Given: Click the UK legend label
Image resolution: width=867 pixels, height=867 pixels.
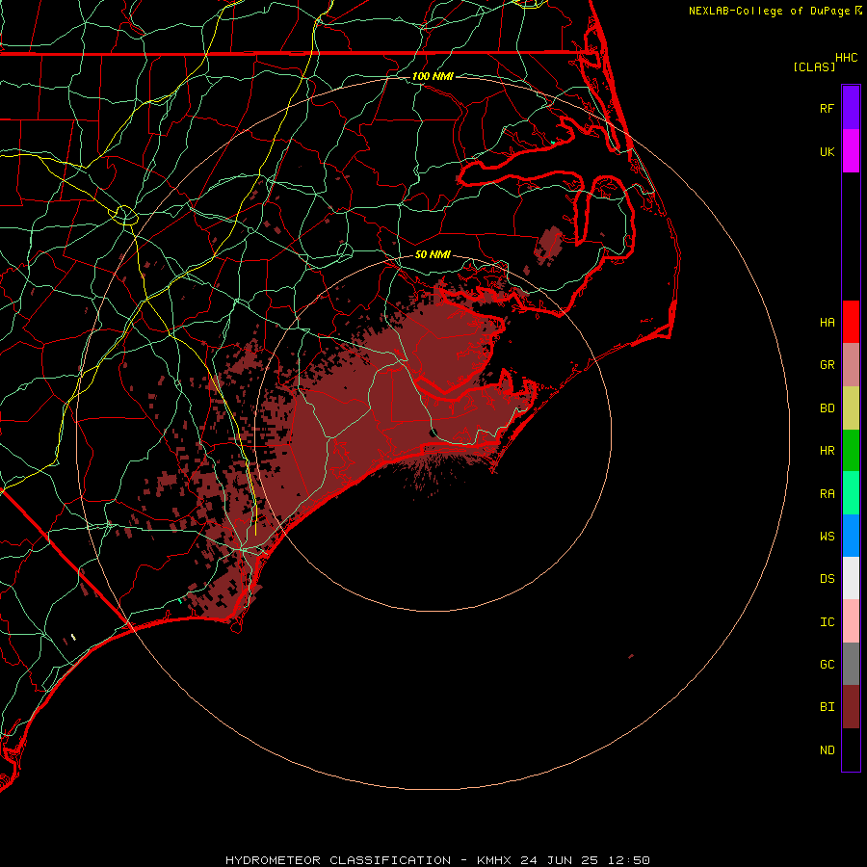Looking at the screenshot, I should (x=827, y=151).
